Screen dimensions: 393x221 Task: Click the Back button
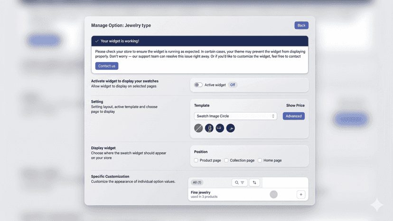[x=301, y=25]
